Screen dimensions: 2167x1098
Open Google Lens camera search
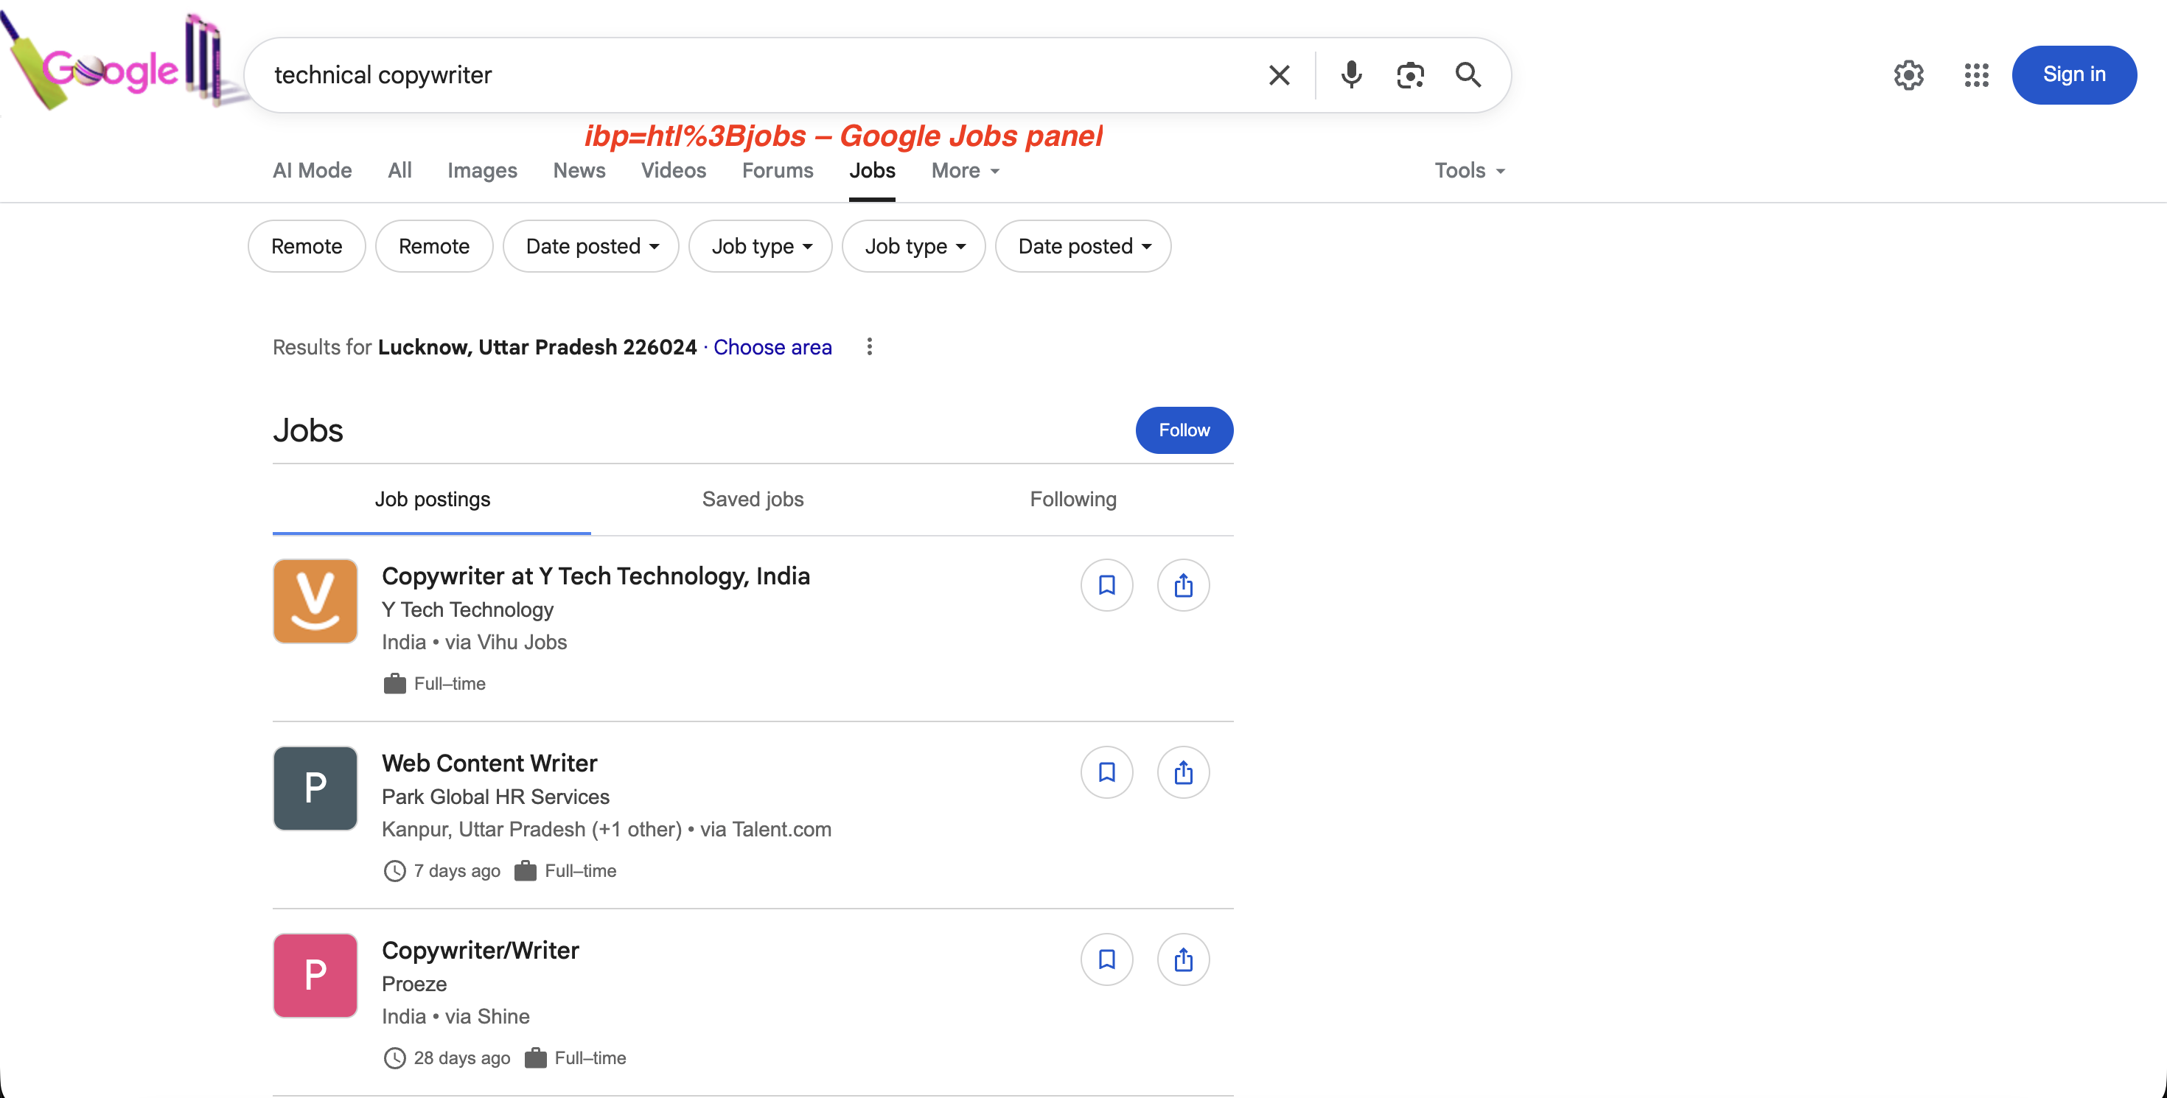[x=1410, y=75]
